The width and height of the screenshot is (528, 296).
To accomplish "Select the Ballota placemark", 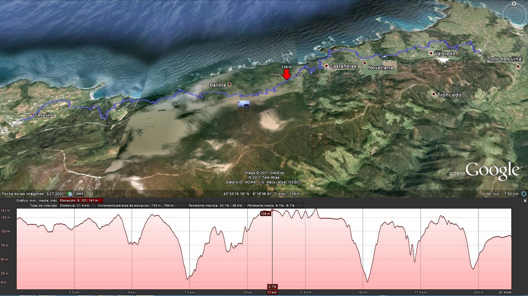I will [230, 84].
